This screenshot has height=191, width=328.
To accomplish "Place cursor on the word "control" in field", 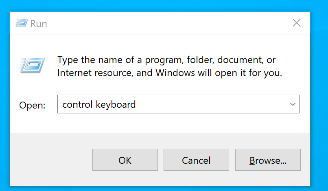I will pyautogui.click(x=77, y=104).
